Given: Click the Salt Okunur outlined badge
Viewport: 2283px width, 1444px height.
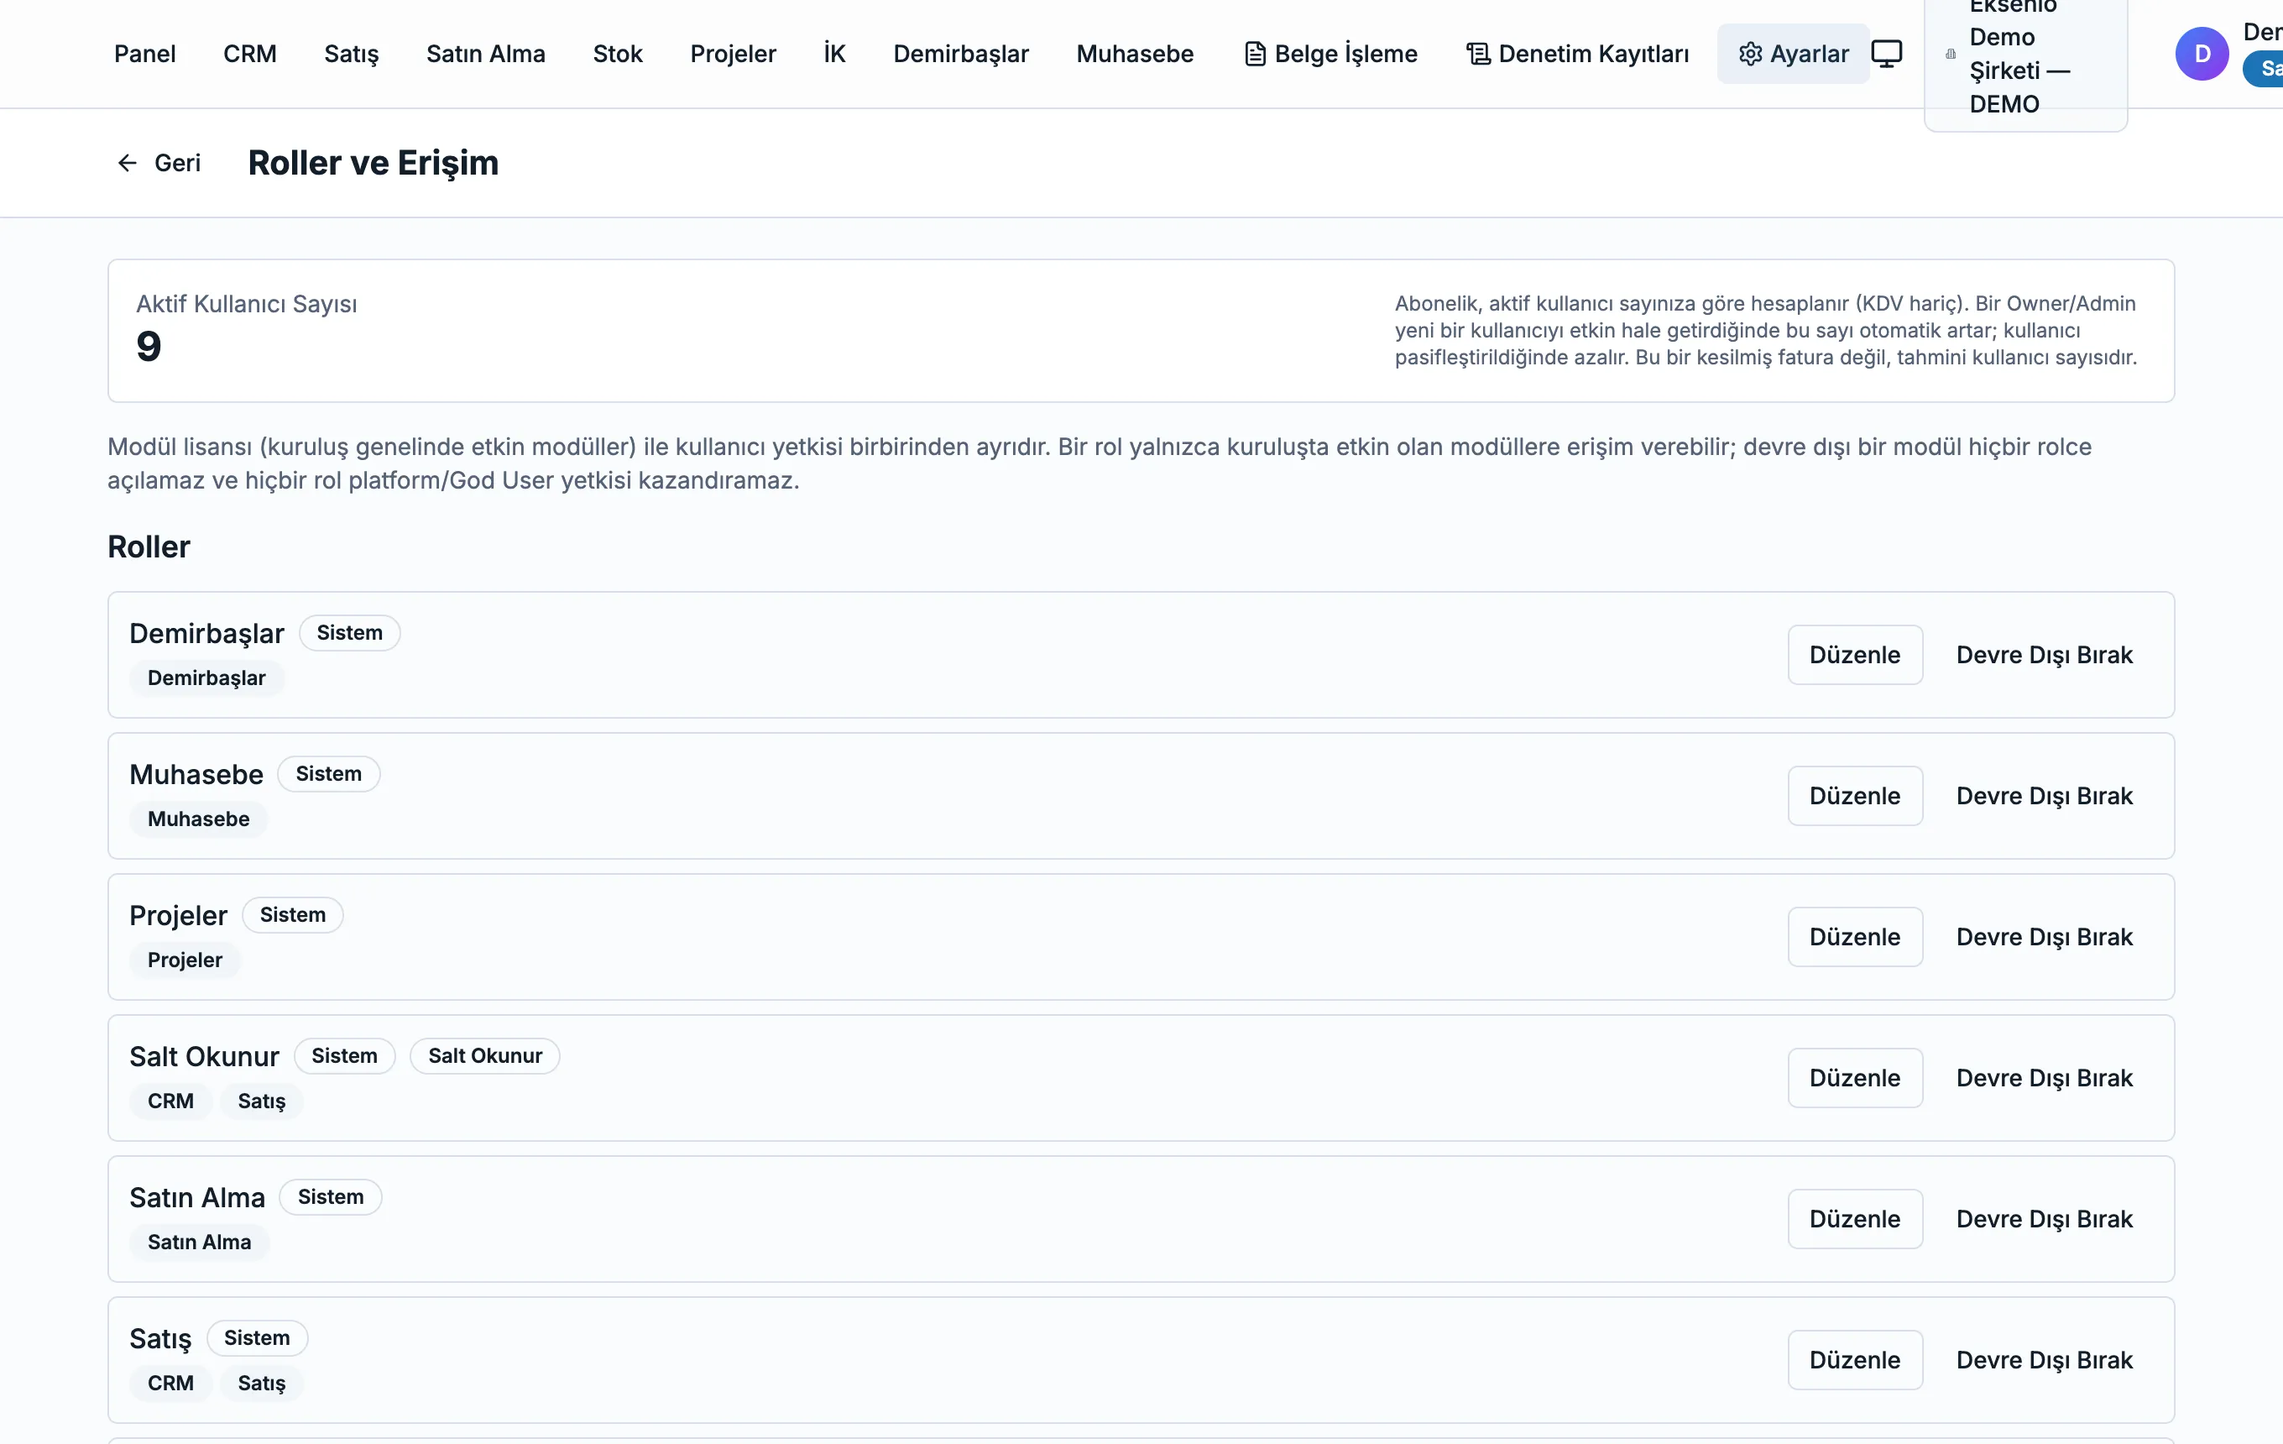Looking at the screenshot, I should click(485, 1056).
